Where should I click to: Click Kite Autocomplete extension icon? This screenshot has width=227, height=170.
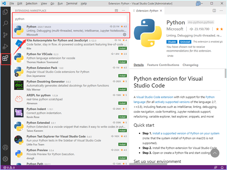19,44
